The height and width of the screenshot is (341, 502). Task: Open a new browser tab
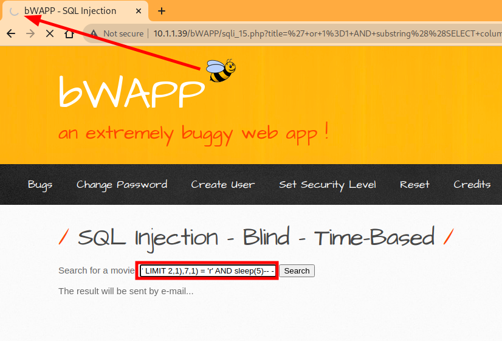(x=162, y=11)
